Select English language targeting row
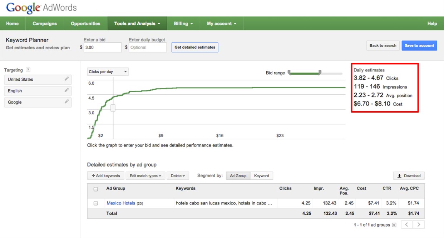The width and height of the screenshot is (444, 238). [x=38, y=91]
